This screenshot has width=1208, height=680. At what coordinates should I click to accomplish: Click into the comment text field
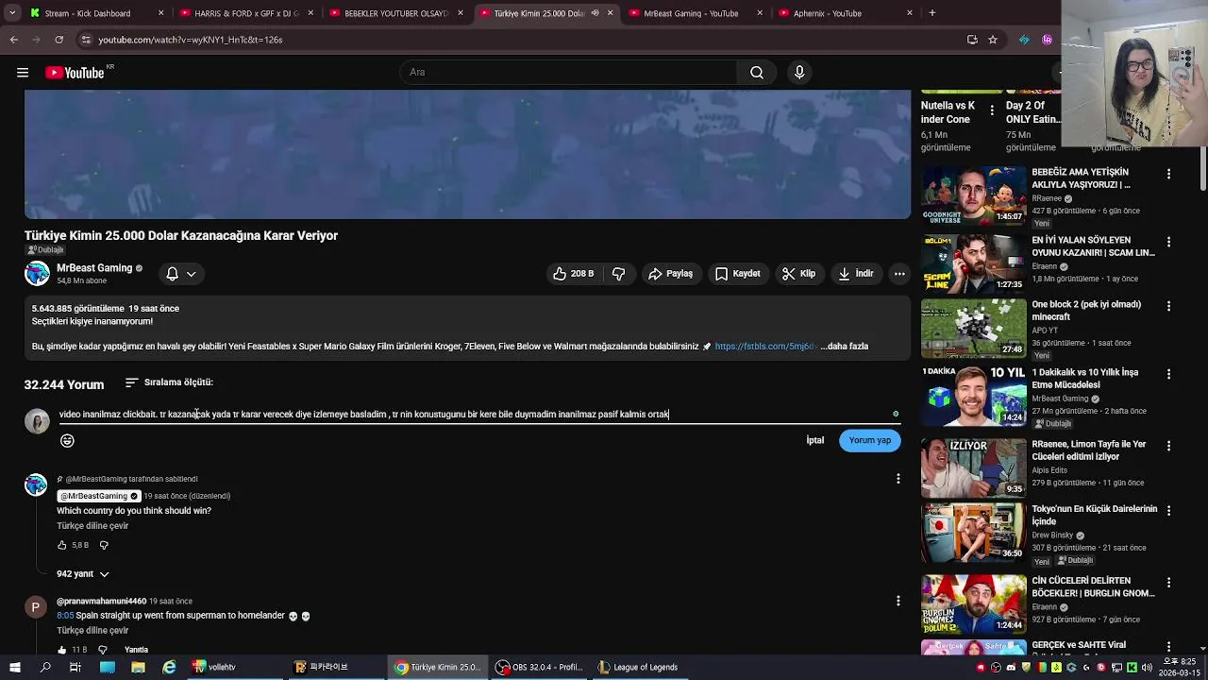[x=477, y=415]
